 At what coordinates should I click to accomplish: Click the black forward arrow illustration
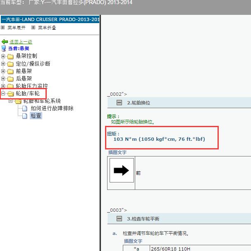122,170
